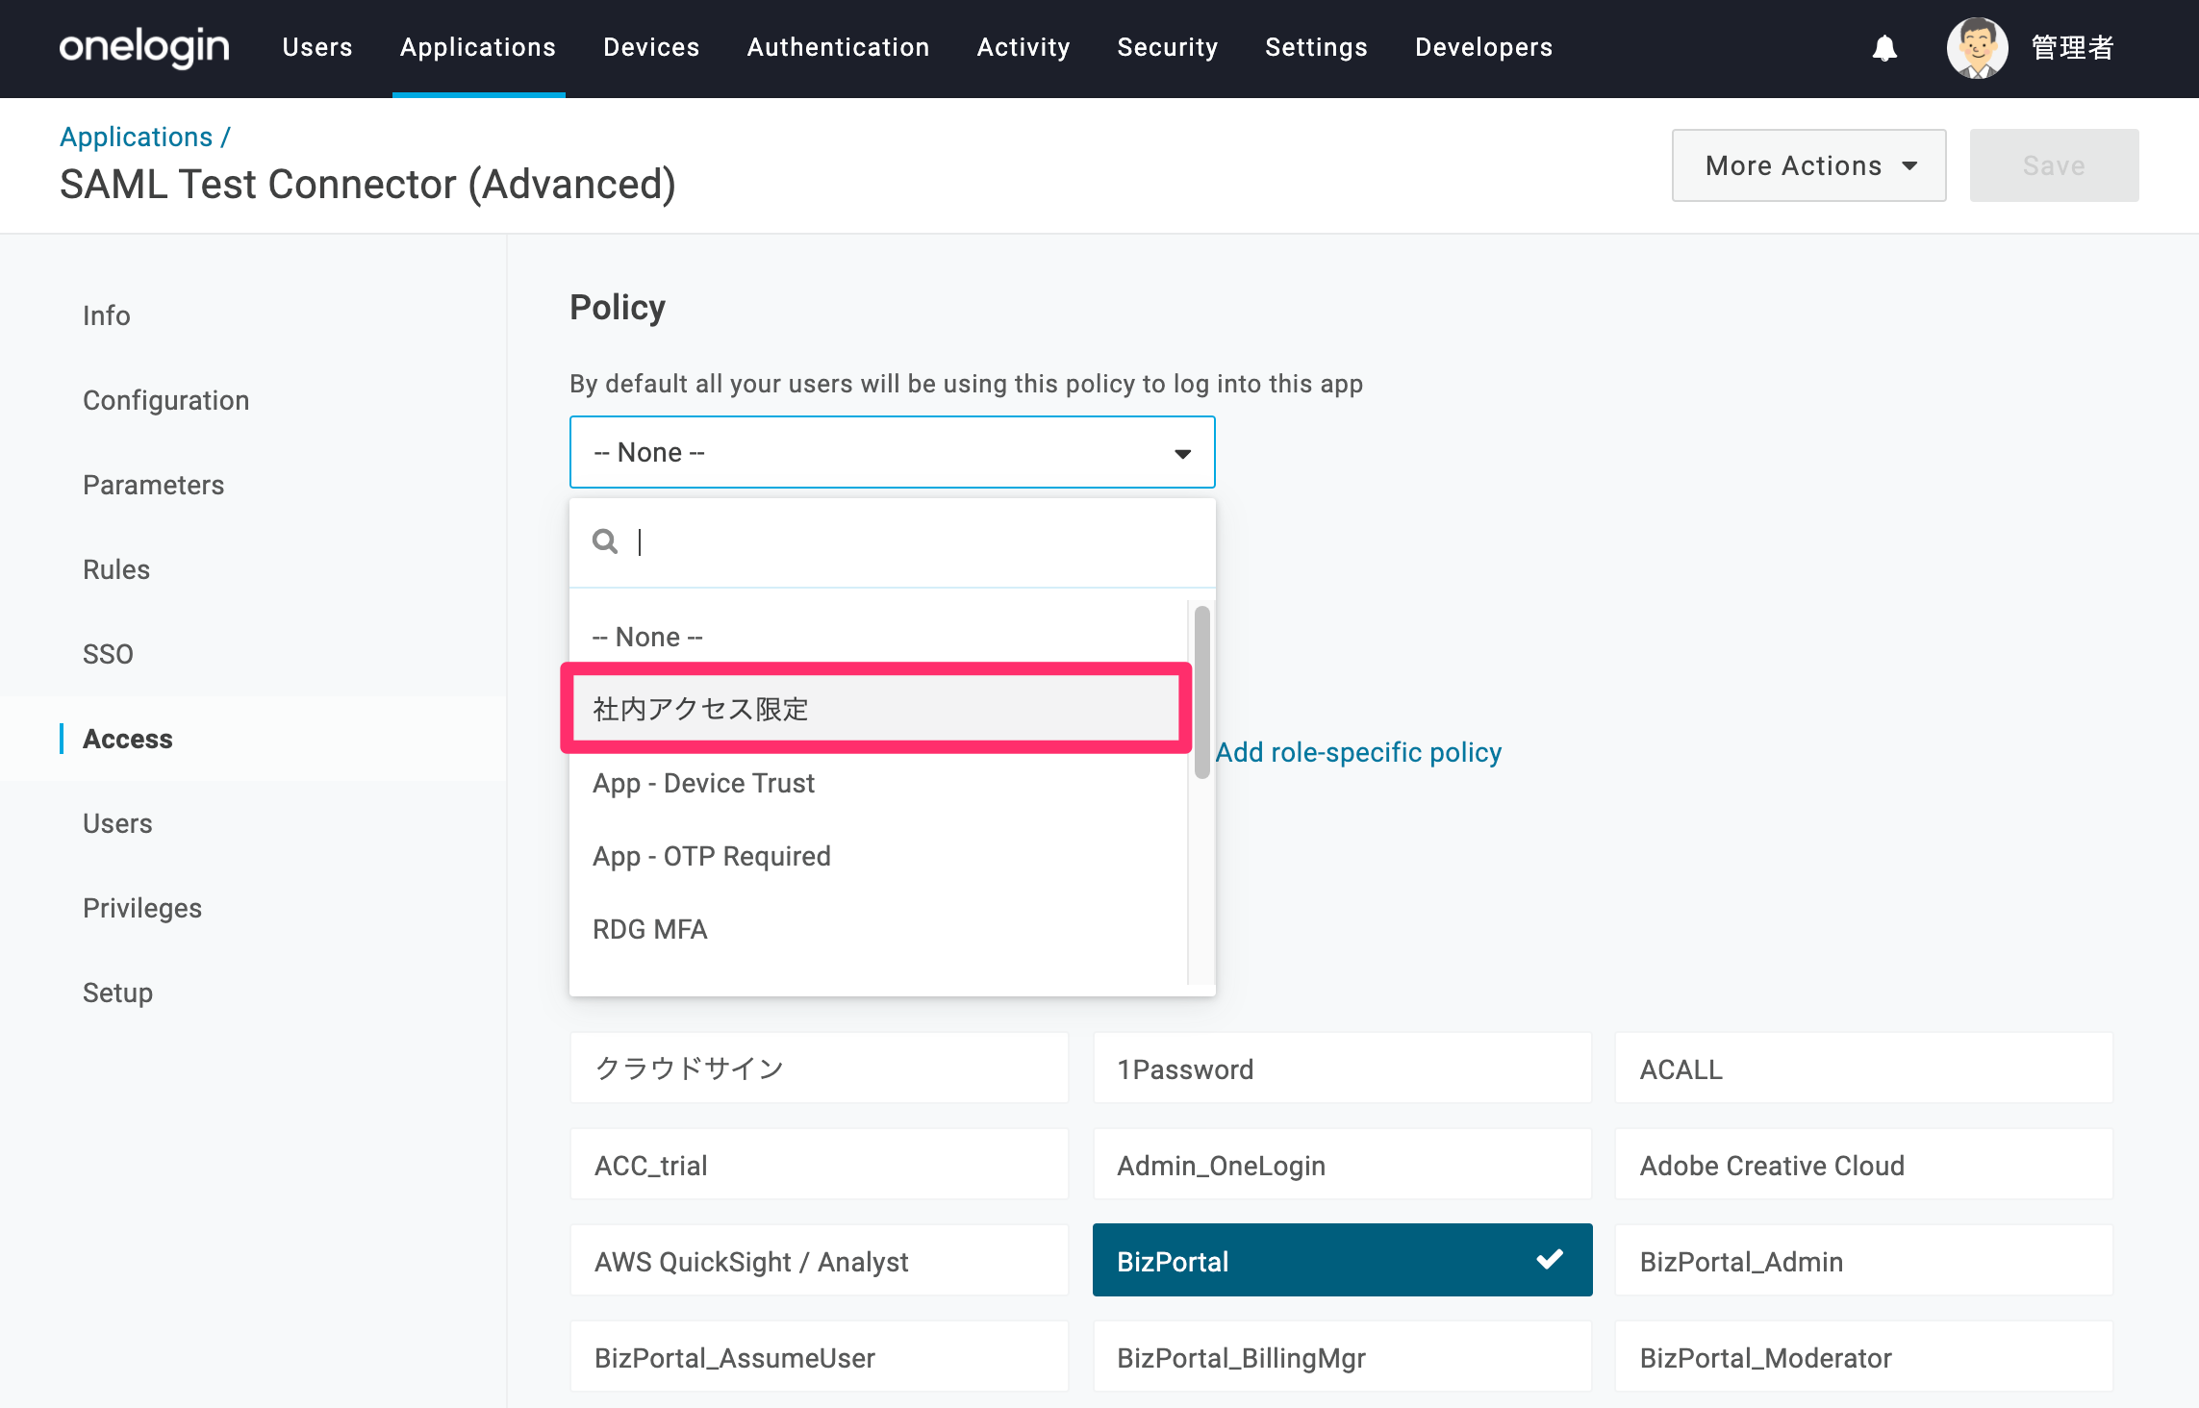Toggle the ACALL role
Screen dimensions: 2199x1408
coord(1864,1068)
